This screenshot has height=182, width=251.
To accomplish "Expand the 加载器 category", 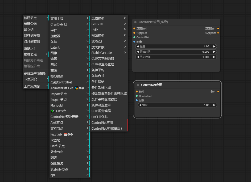I will point(70,36).
